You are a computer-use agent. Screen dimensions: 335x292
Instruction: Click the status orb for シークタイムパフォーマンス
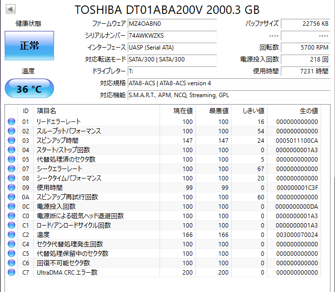click(x=11, y=178)
